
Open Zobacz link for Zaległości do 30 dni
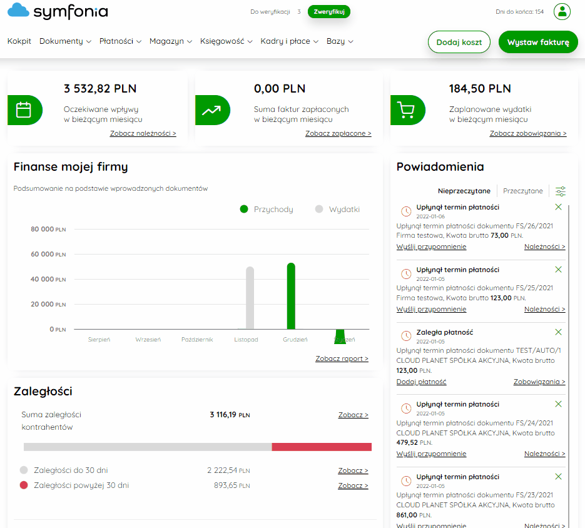pyautogui.click(x=353, y=470)
